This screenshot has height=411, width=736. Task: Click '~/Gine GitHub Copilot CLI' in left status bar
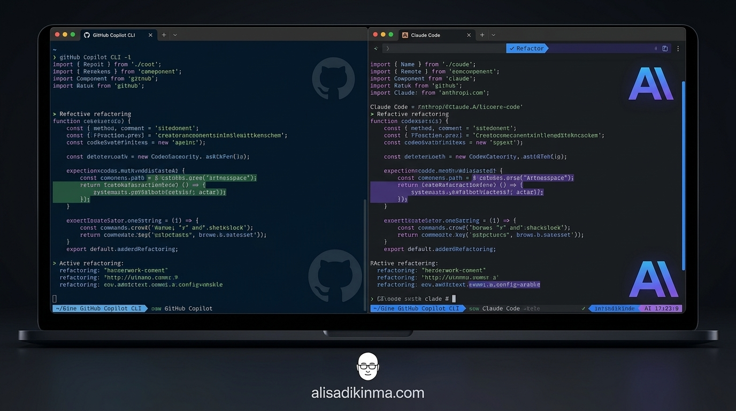click(100, 308)
